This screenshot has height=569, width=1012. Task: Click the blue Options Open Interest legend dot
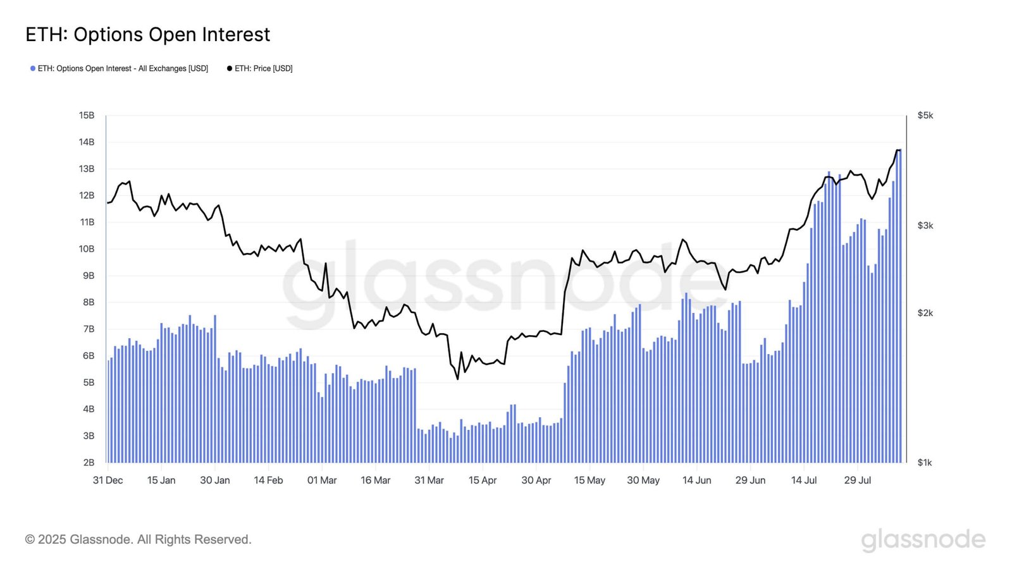click(x=33, y=68)
